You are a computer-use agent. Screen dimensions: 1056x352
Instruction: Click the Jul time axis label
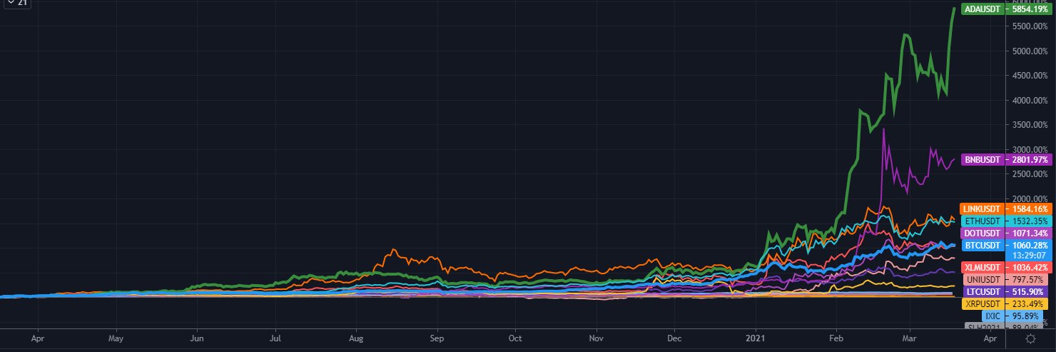[x=276, y=341]
